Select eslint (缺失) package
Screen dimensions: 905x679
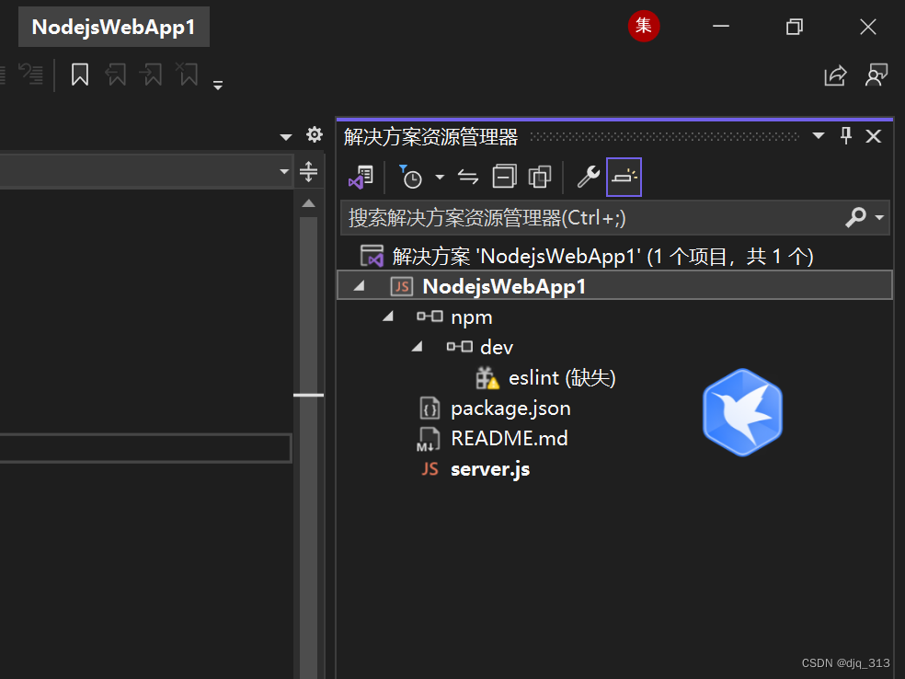[x=562, y=377]
